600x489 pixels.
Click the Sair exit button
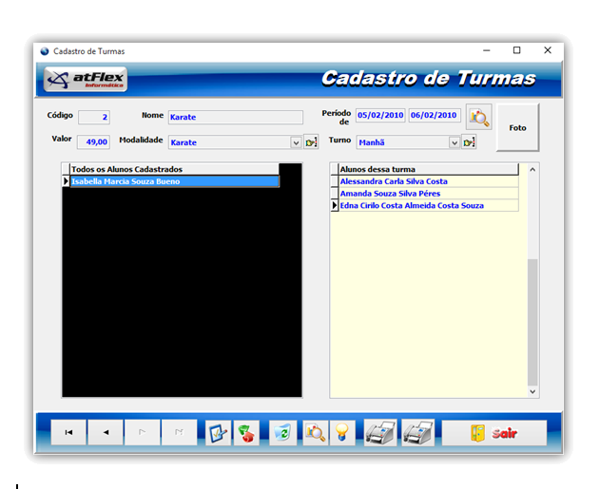[x=494, y=433]
